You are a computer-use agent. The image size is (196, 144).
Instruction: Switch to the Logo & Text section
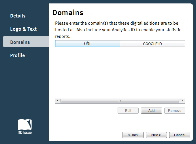(23, 29)
